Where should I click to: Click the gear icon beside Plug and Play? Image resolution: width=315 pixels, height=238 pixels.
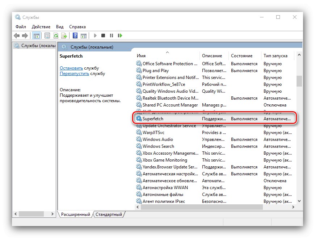pos(139,70)
